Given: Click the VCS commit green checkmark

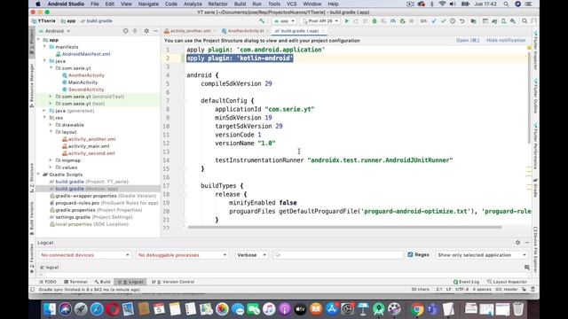Looking at the screenshot, I should point(443,21).
